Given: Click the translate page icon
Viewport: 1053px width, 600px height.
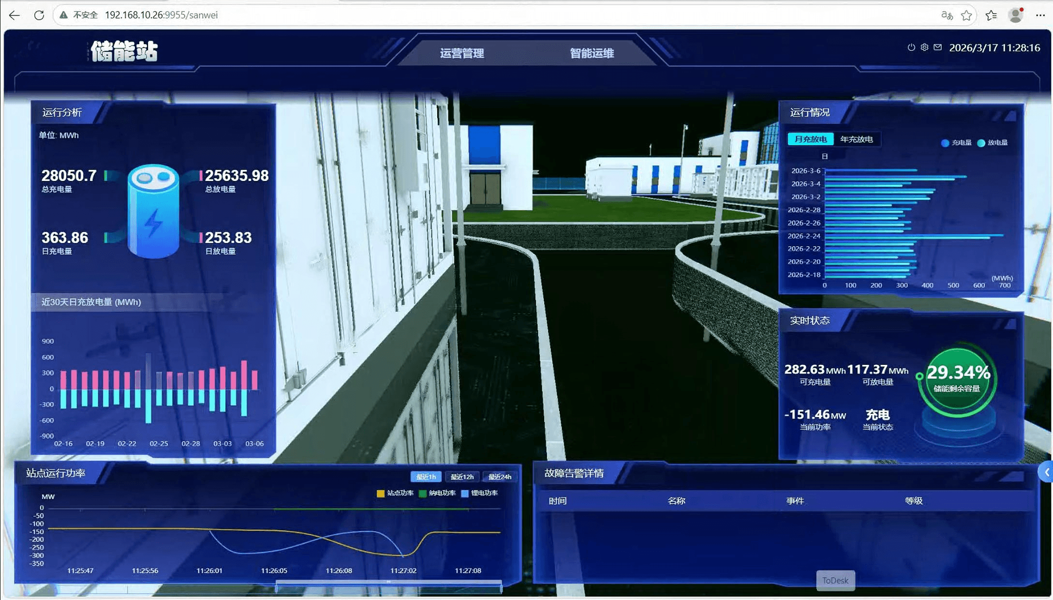Looking at the screenshot, I should (x=947, y=15).
